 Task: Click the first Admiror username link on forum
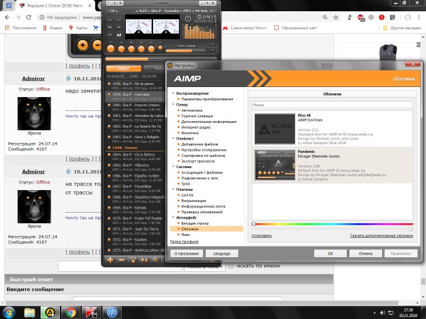pos(33,78)
